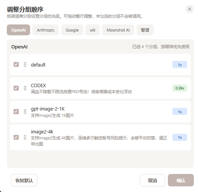Screen dimensions: 198x192
Task: Confirm with the 确认 button
Action: tap(181, 180)
